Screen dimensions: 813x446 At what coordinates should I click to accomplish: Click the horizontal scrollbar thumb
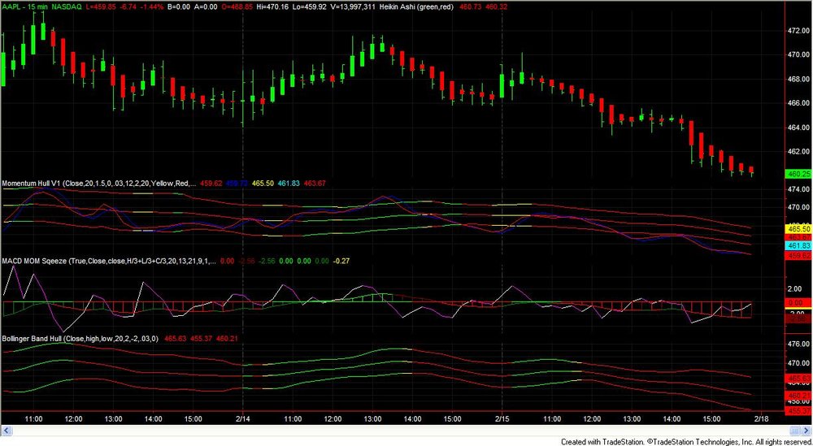796,430
